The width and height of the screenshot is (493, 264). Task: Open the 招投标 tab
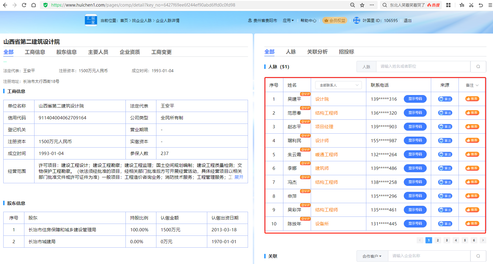[x=346, y=52]
